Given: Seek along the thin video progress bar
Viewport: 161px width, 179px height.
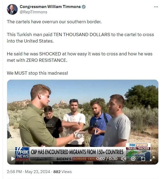Looking at the screenshot, I should (x=83, y=151).
